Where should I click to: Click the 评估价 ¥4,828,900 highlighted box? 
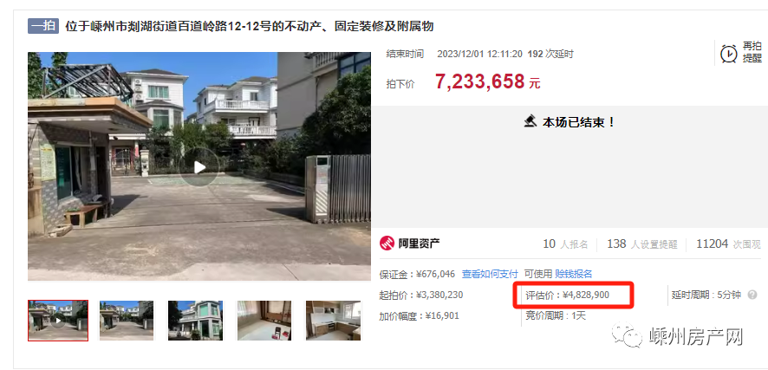[574, 295]
